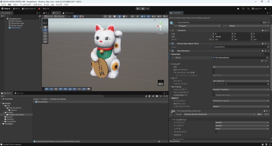This screenshot has height=146, width=272.
Task: Toggle the 動的オクルージョン checkbox
Action: pos(214,104)
